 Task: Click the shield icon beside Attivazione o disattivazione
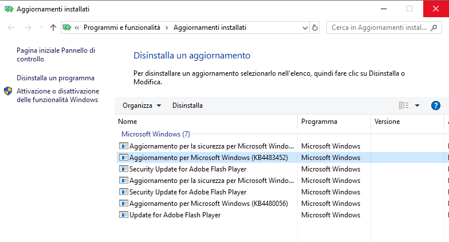(x=8, y=91)
